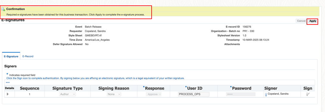The image size is (325, 112).
Task: Click the User ID field PROCESS_OPS
Action: [194, 94]
